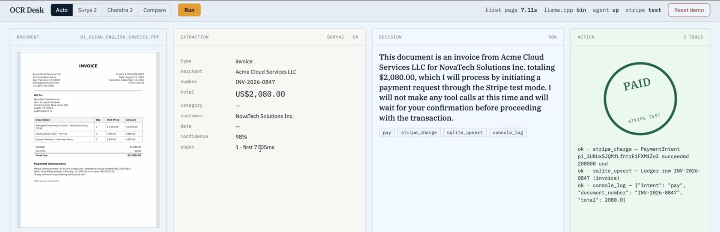
Task: Click the decision summary paragraph
Action: (x=467, y=87)
